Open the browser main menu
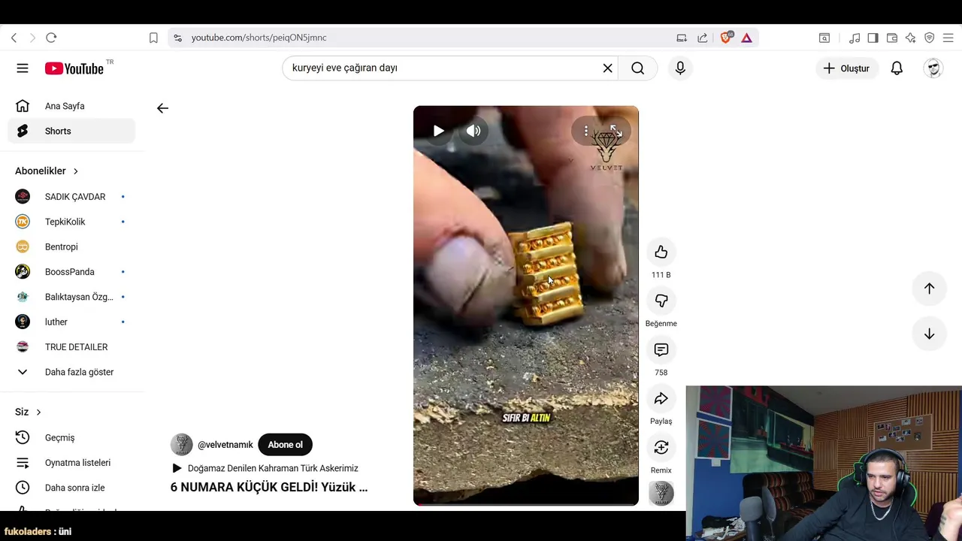962x541 pixels. (x=948, y=38)
